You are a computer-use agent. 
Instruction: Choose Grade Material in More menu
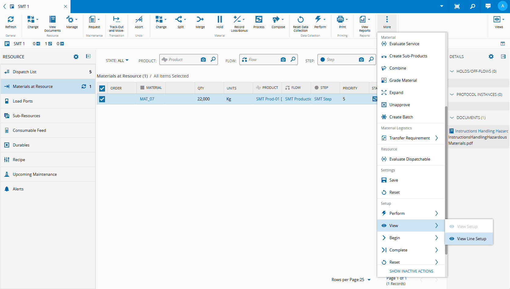pyautogui.click(x=403, y=80)
